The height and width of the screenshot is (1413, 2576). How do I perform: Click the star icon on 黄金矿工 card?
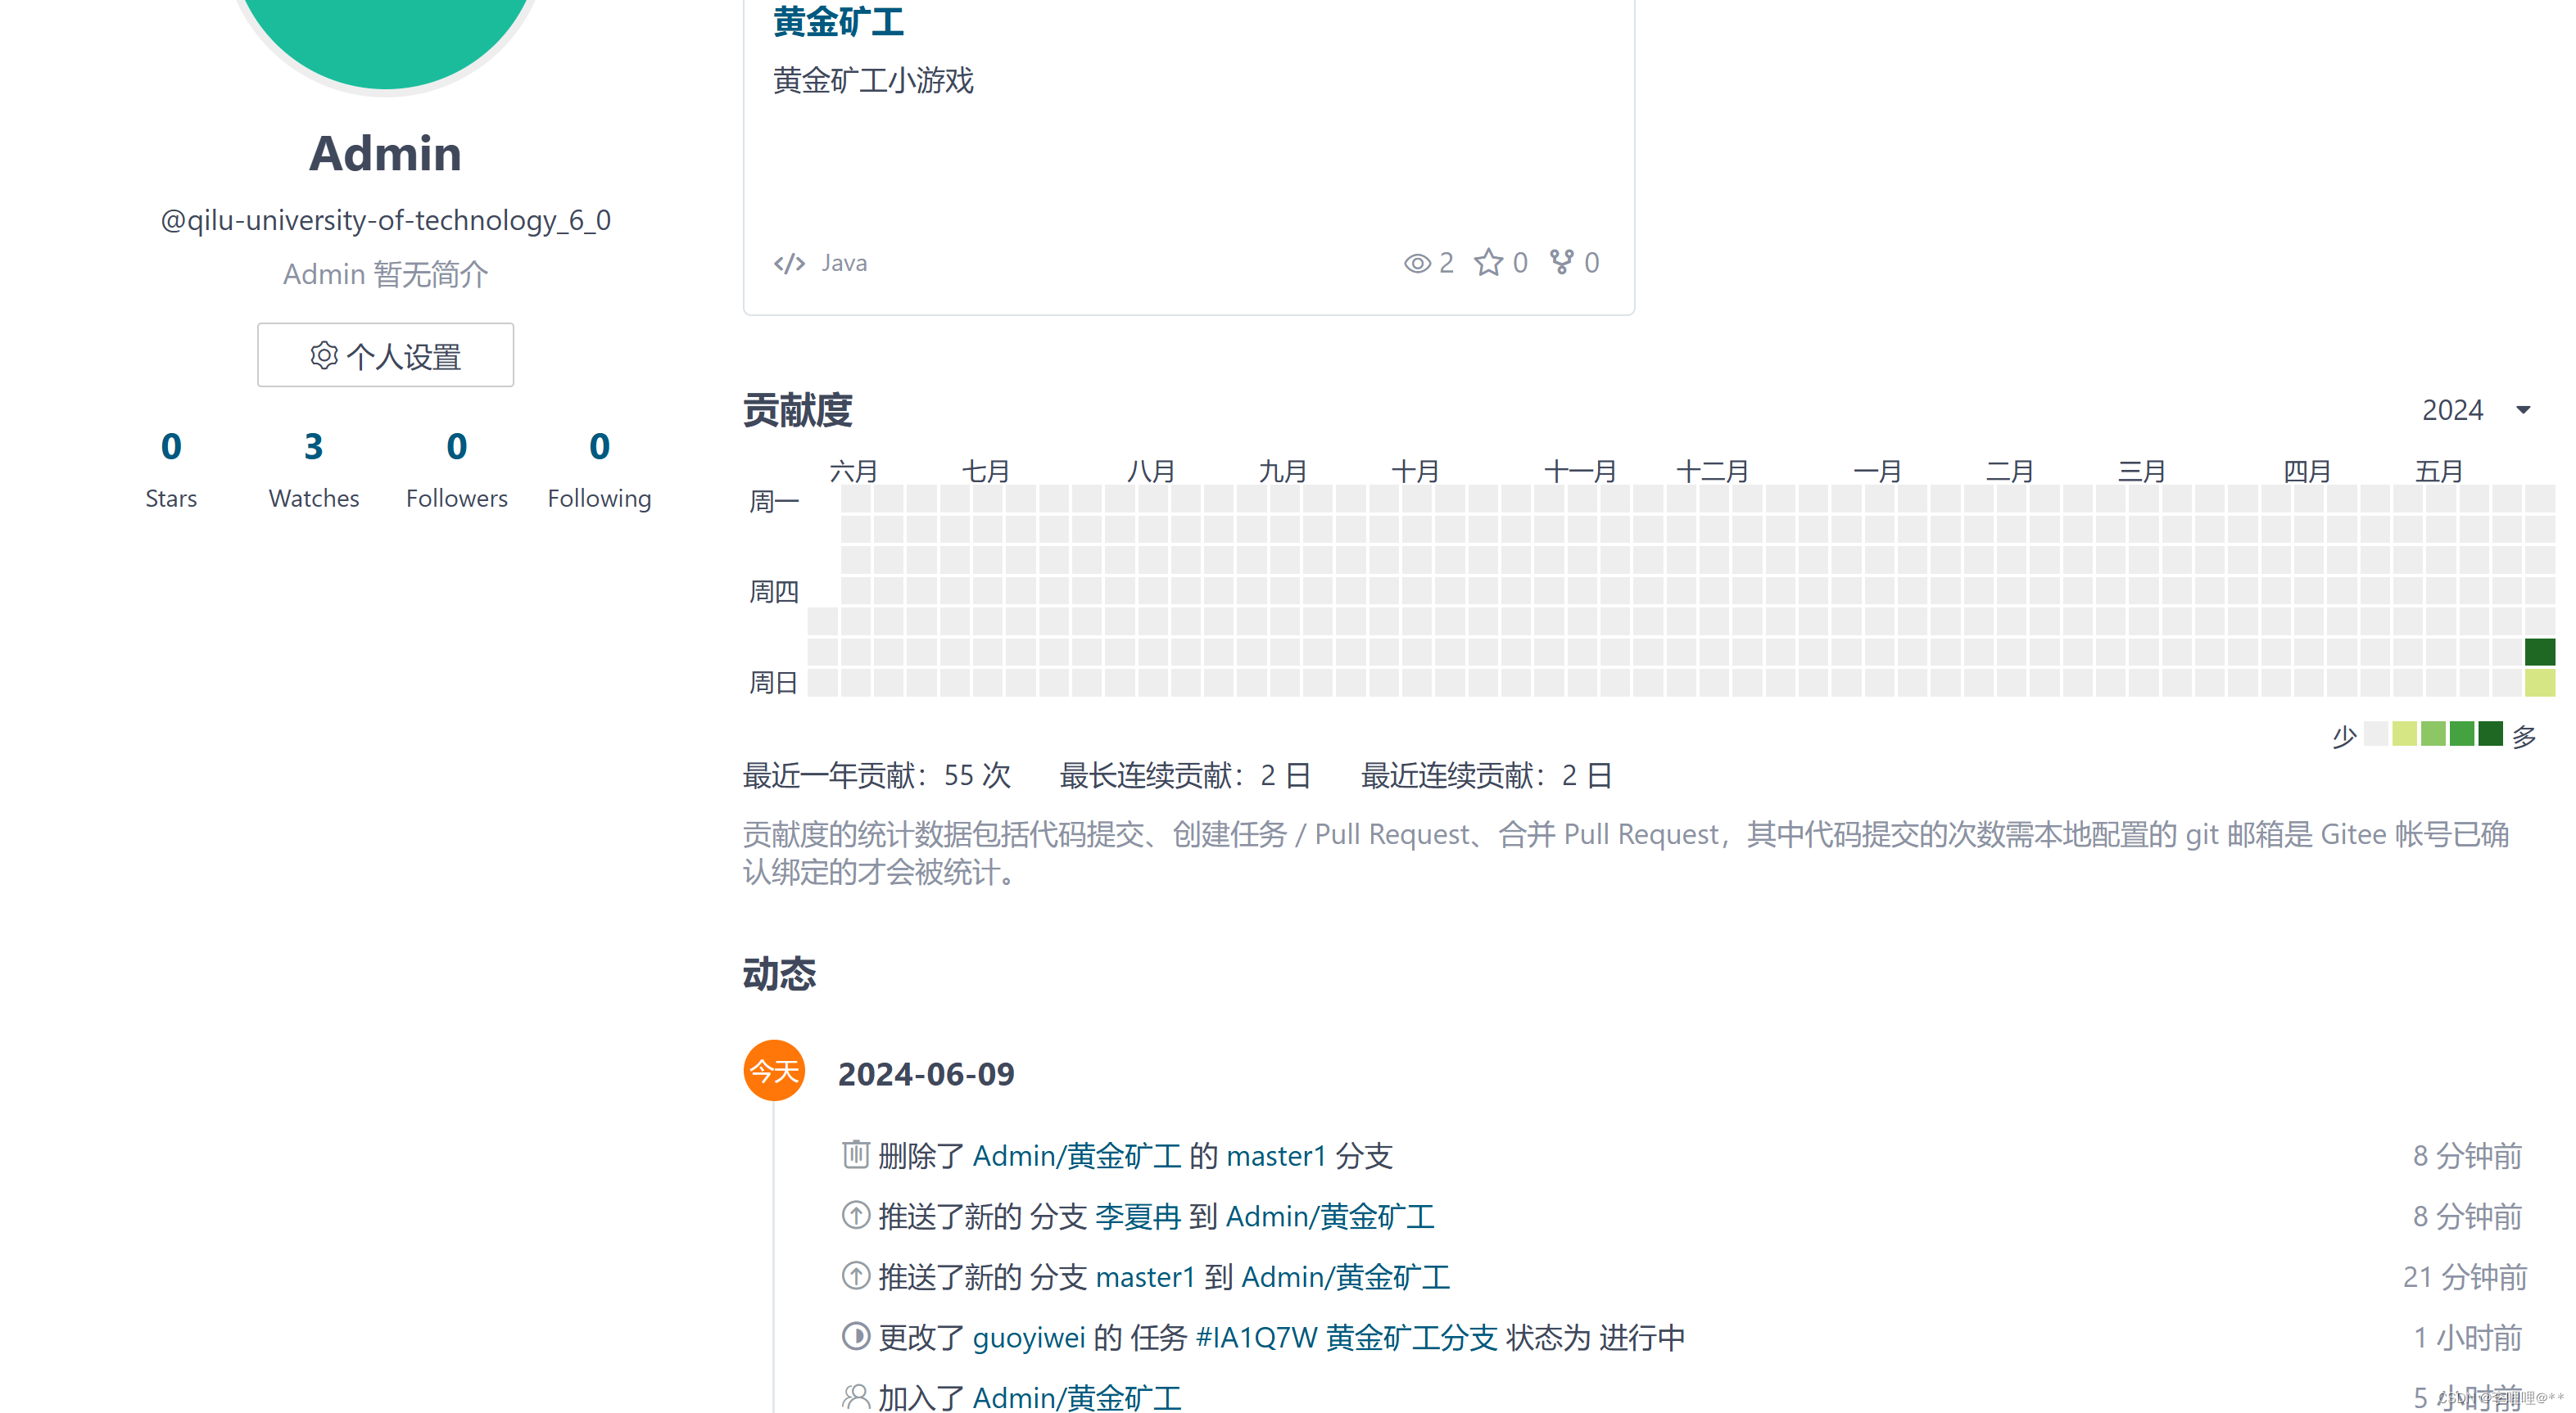coord(1488,262)
